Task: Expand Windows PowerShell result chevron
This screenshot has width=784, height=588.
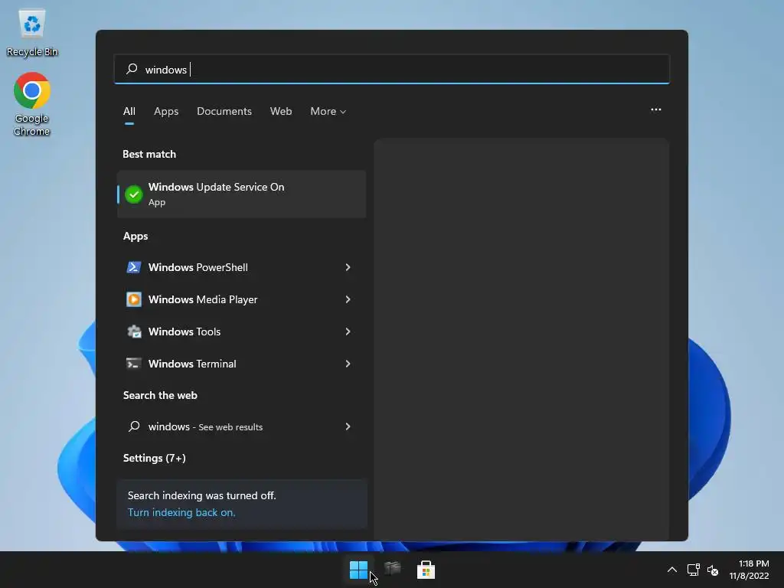Action: (x=348, y=267)
